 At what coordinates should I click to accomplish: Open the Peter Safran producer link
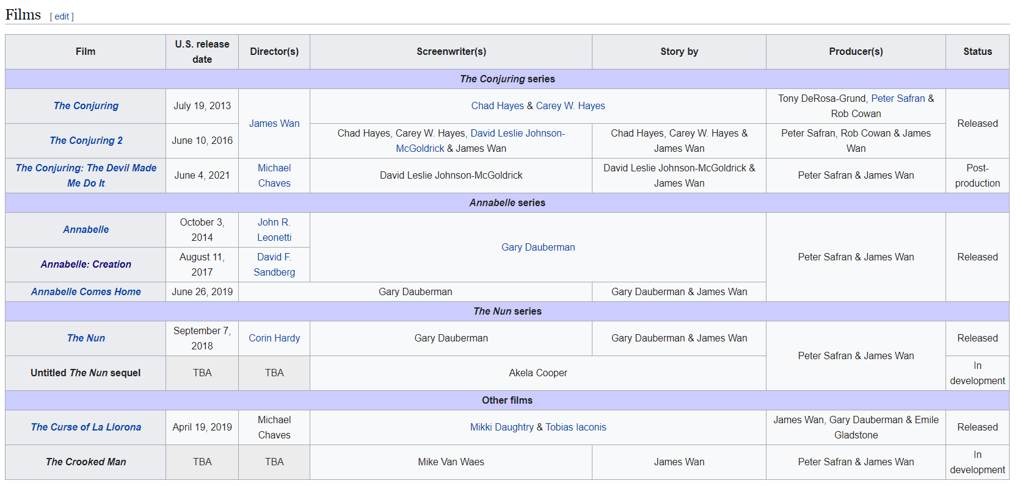[897, 99]
